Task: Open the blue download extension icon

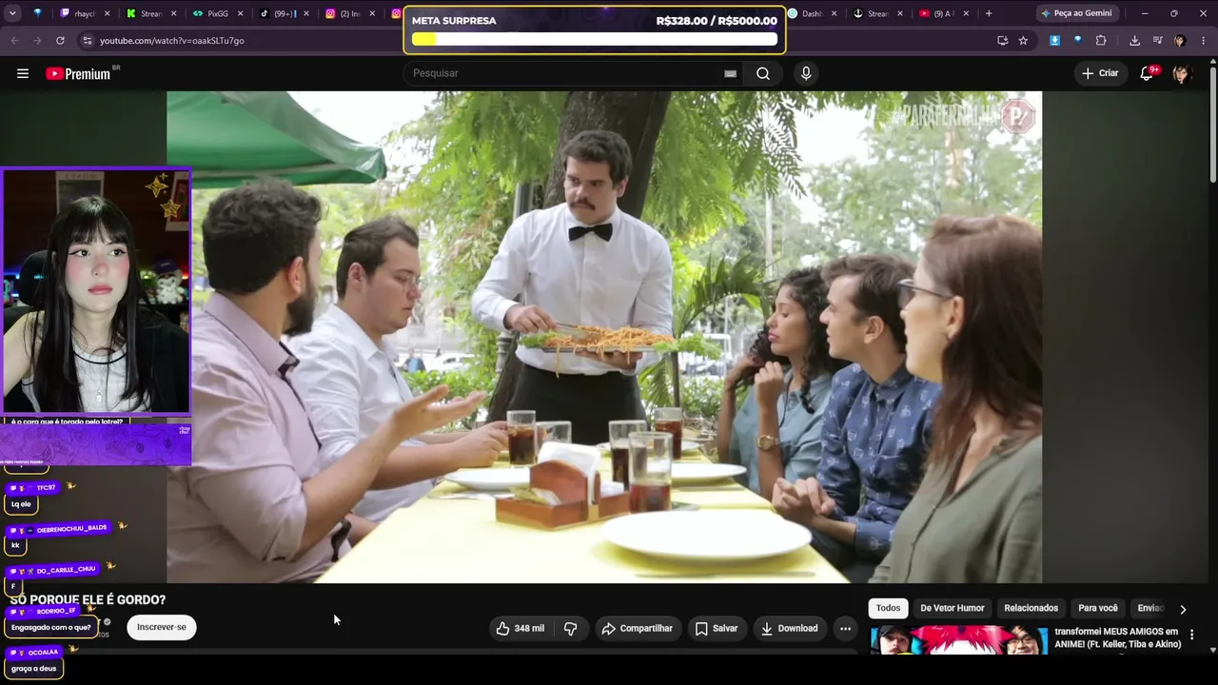Action: [x=1054, y=41]
